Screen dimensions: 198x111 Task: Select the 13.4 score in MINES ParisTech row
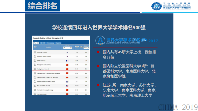pos(86,61)
